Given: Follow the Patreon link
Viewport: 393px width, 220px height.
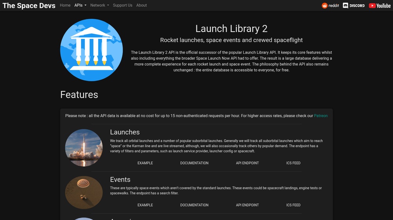Looking at the screenshot, I should point(321,115).
